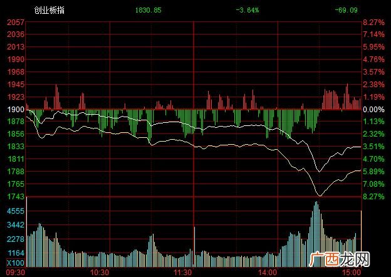This screenshot has height=277, width=391.
Task: Click the 09:30 time axis label
Action: [x=16, y=272]
